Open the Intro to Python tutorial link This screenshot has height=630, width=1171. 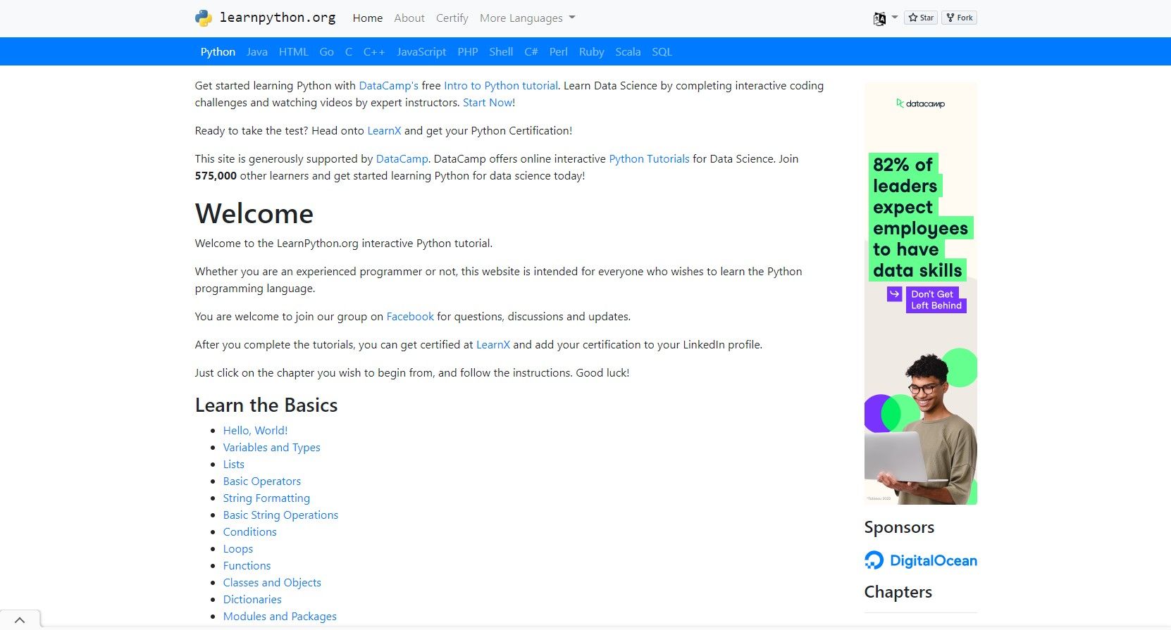click(501, 86)
